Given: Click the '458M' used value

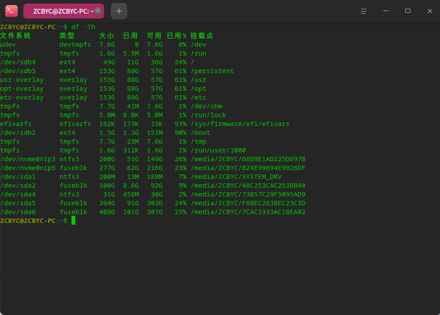Looking at the screenshot, I should pos(131,194).
